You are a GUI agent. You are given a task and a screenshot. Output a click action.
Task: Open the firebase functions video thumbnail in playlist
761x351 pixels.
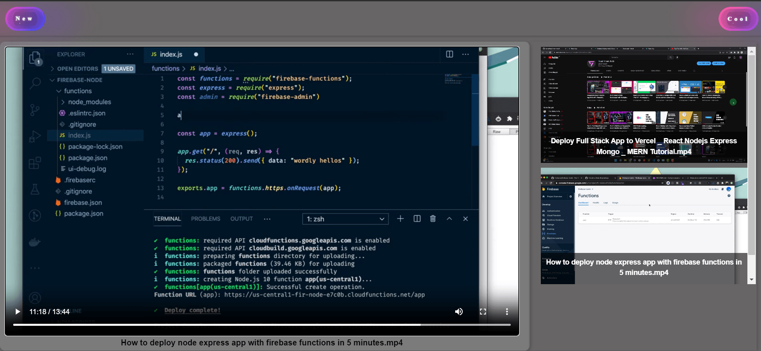click(x=644, y=226)
